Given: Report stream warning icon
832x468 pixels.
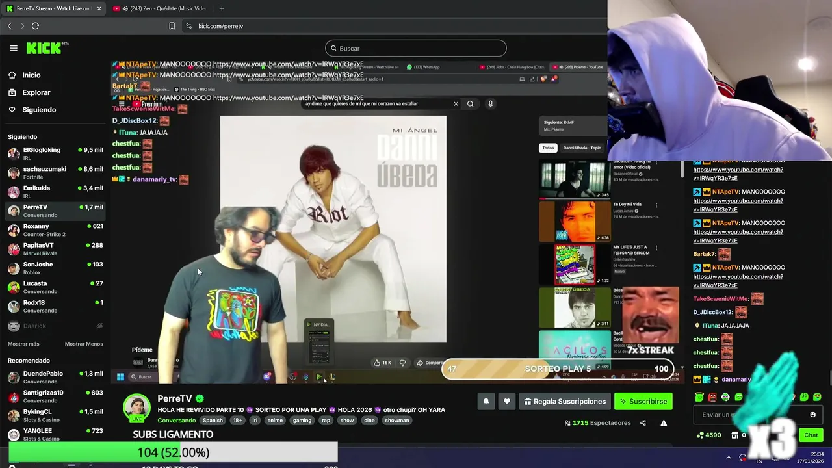Looking at the screenshot, I should (664, 423).
